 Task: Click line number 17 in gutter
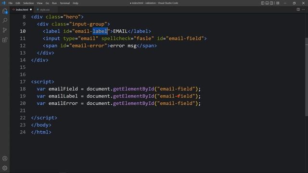click(x=23, y=82)
